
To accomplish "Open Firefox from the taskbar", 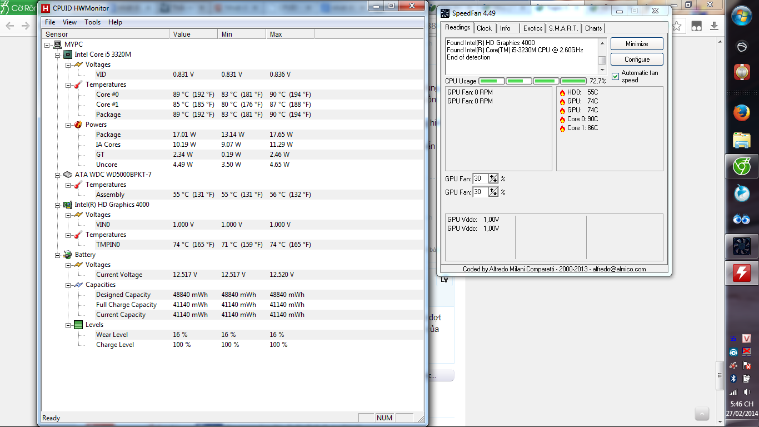I will 742,113.
